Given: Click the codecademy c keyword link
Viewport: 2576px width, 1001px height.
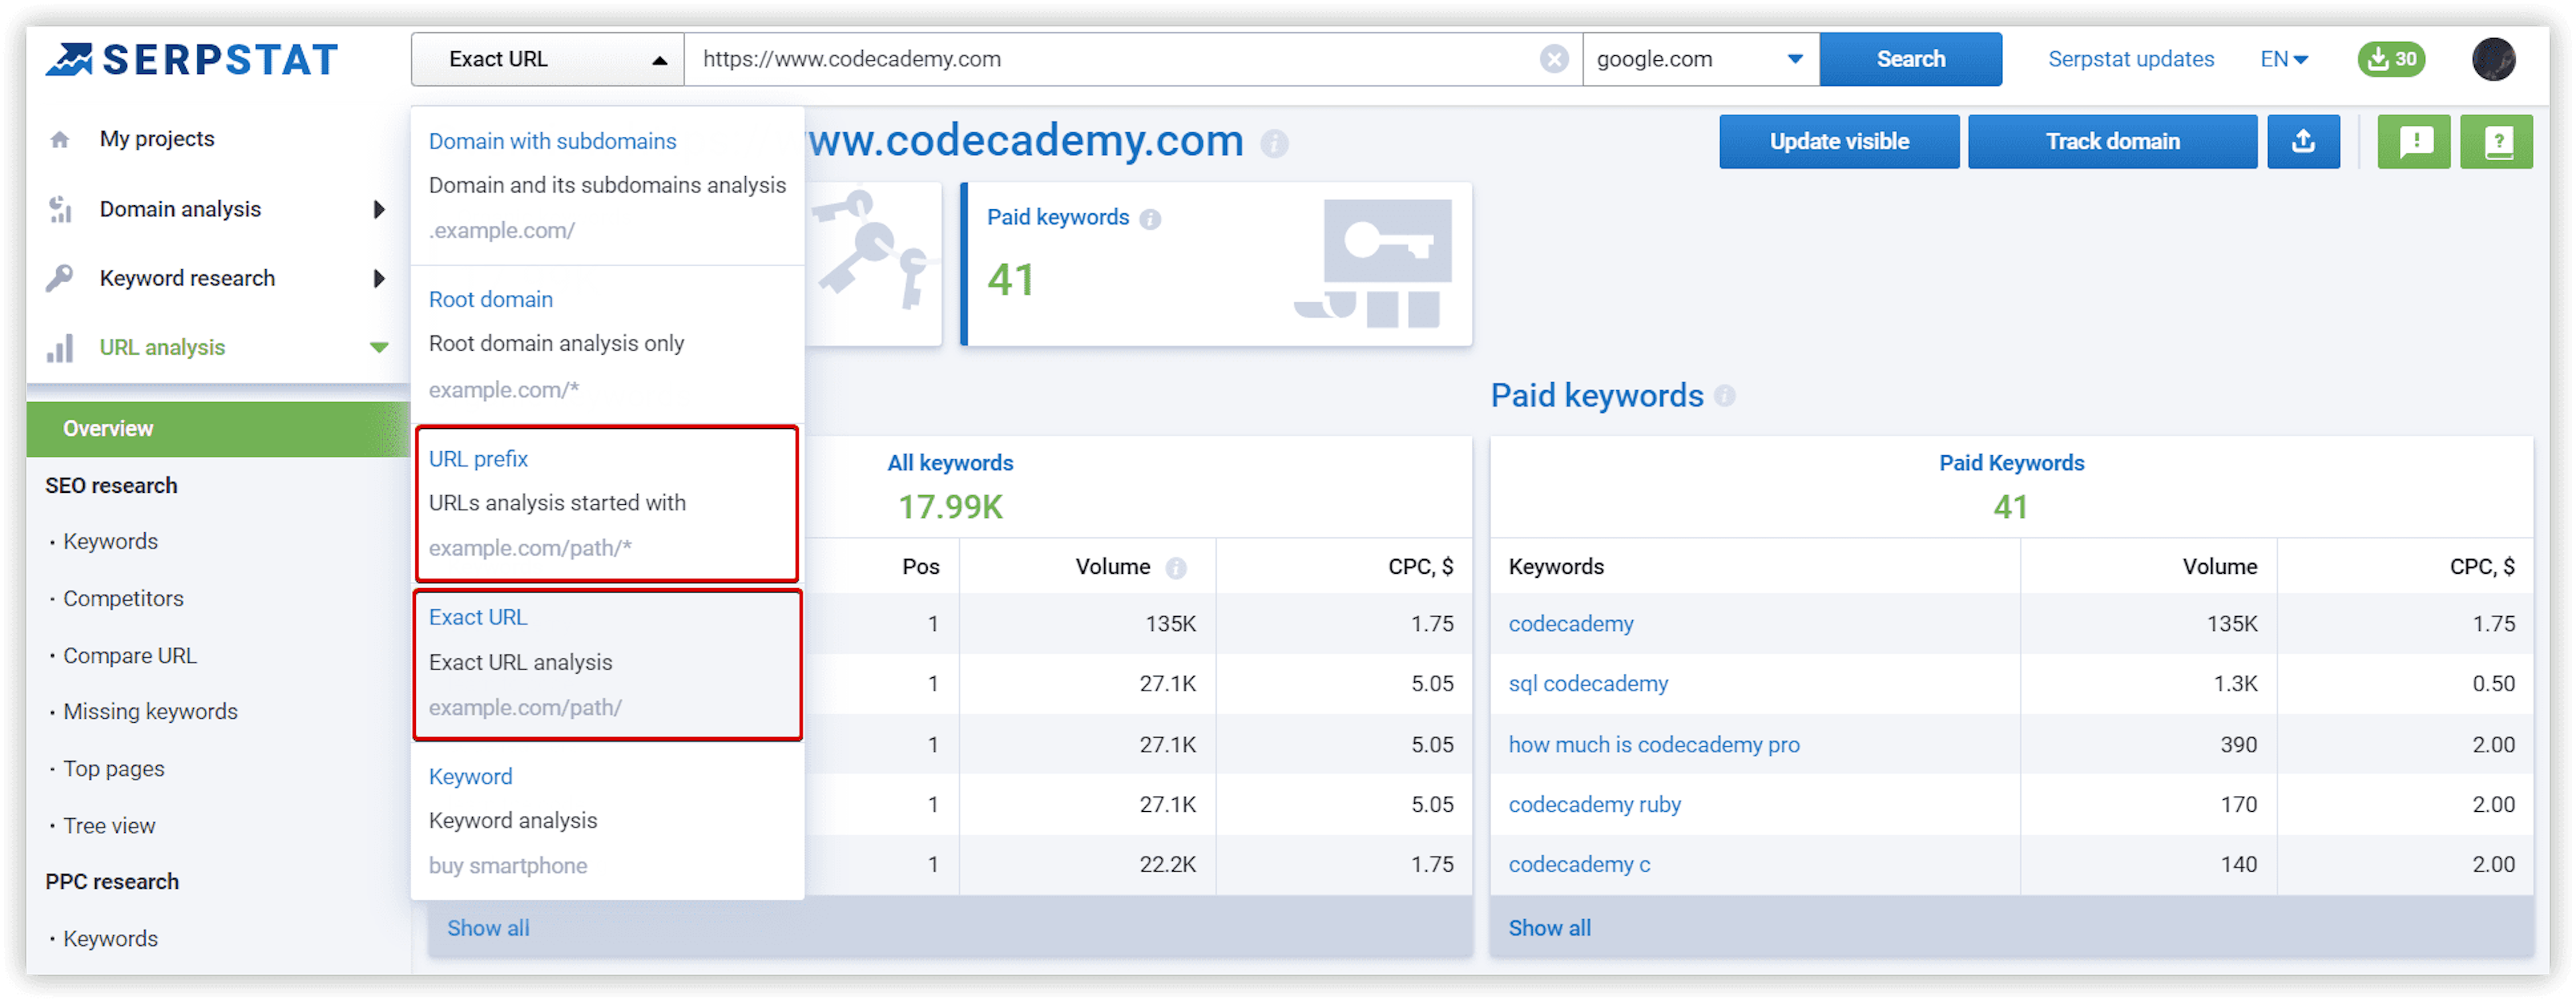Looking at the screenshot, I should [x=1579, y=865].
